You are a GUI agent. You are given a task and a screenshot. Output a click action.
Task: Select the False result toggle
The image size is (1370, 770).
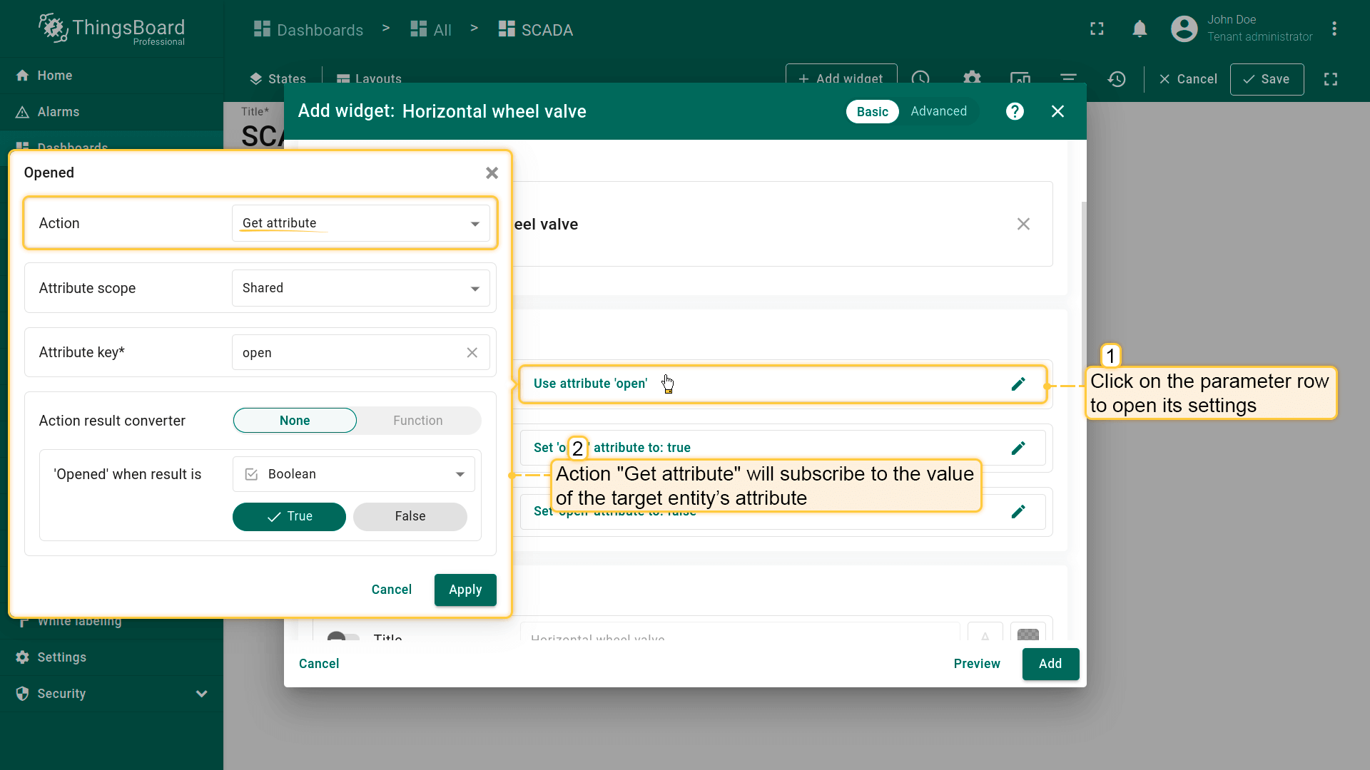coord(410,517)
